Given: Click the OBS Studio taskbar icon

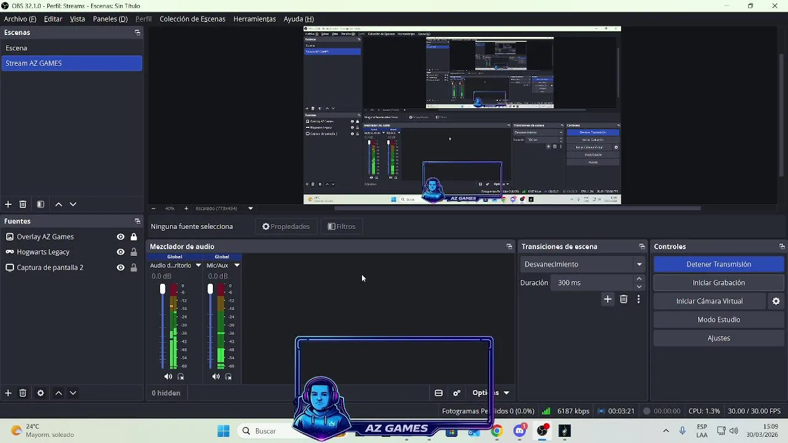Looking at the screenshot, I should (x=542, y=431).
